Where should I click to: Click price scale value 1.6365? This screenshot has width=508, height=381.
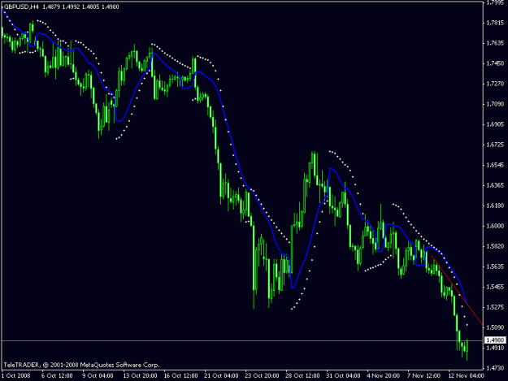click(x=495, y=185)
